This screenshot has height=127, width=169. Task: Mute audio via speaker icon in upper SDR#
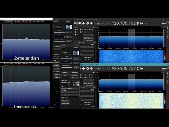coord(92,23)
